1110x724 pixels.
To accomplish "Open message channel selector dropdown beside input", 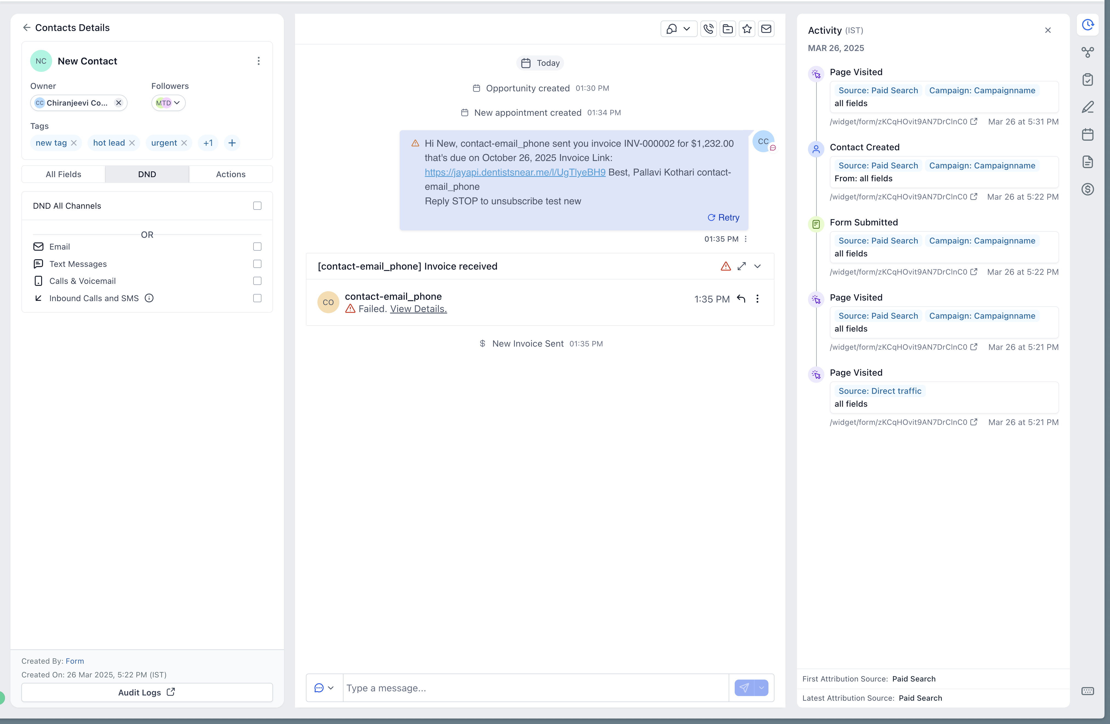I will coord(324,688).
